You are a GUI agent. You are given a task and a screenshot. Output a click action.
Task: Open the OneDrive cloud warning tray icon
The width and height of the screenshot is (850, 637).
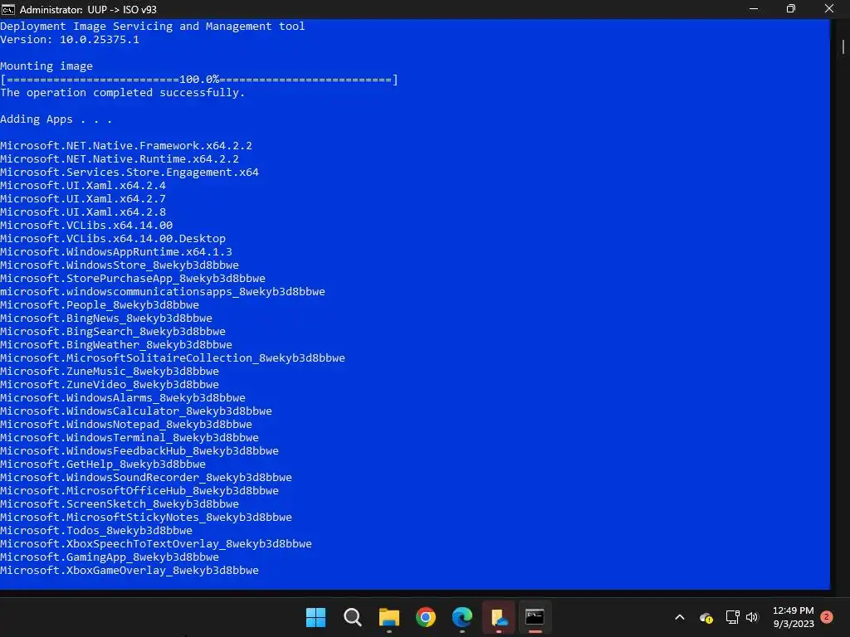click(706, 617)
